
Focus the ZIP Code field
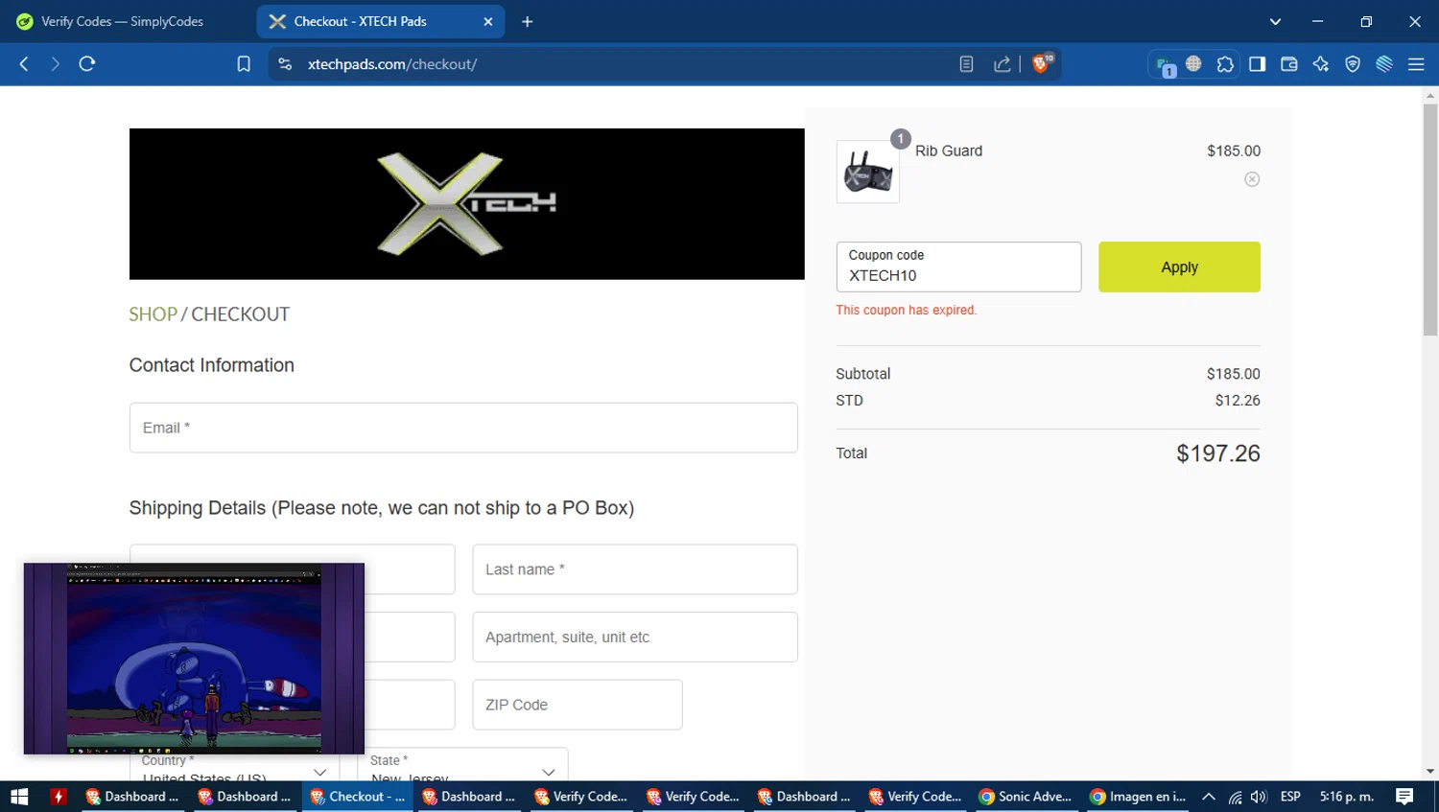[578, 705]
